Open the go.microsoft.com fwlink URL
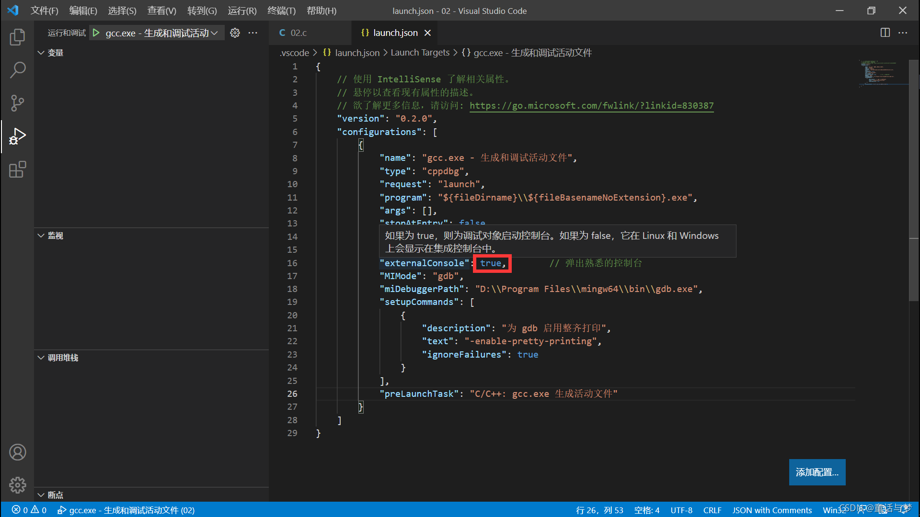The width and height of the screenshot is (920, 517). point(591,105)
